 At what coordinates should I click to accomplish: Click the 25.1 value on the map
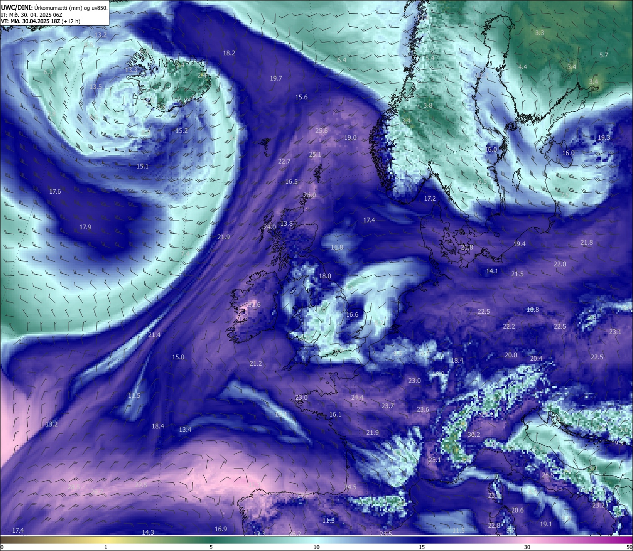315,154
